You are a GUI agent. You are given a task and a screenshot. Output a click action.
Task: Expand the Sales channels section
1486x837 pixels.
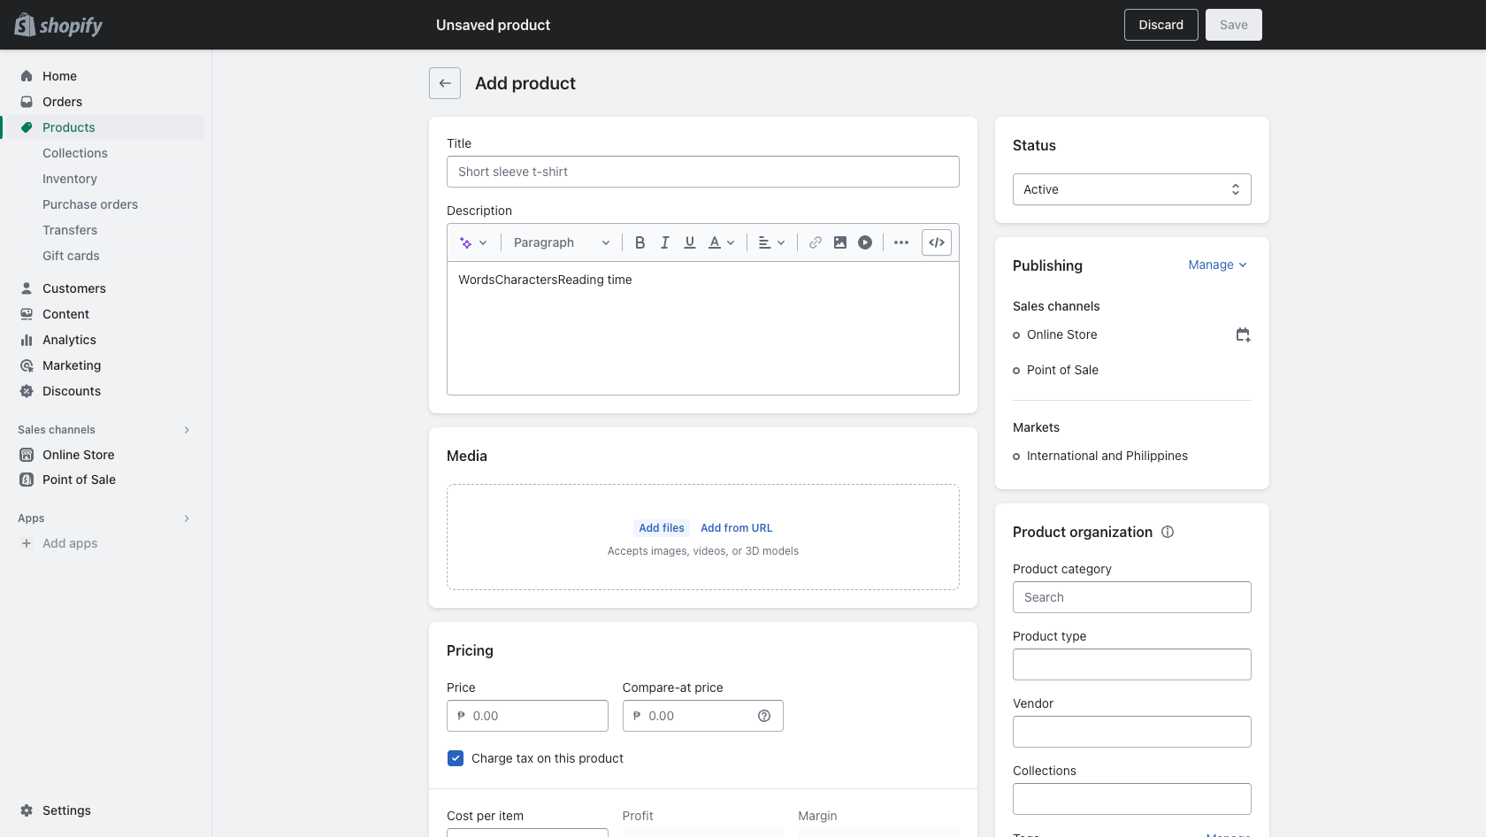(187, 430)
